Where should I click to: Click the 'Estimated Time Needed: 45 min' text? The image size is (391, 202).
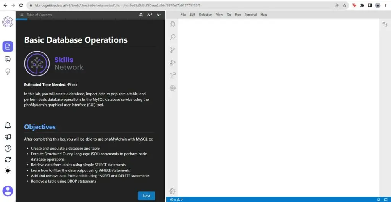click(x=51, y=84)
